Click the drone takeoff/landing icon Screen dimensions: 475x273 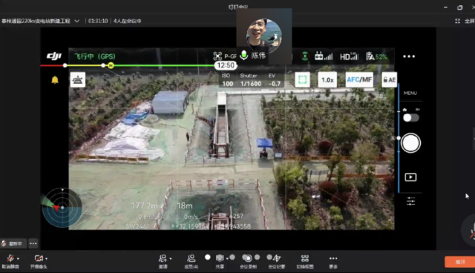(77, 80)
